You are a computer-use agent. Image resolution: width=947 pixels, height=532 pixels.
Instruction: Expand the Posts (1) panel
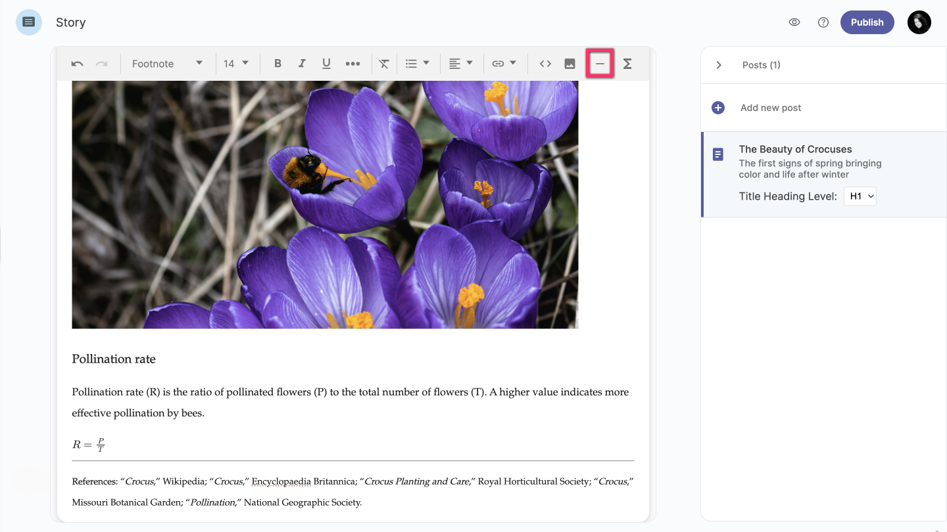coord(719,65)
